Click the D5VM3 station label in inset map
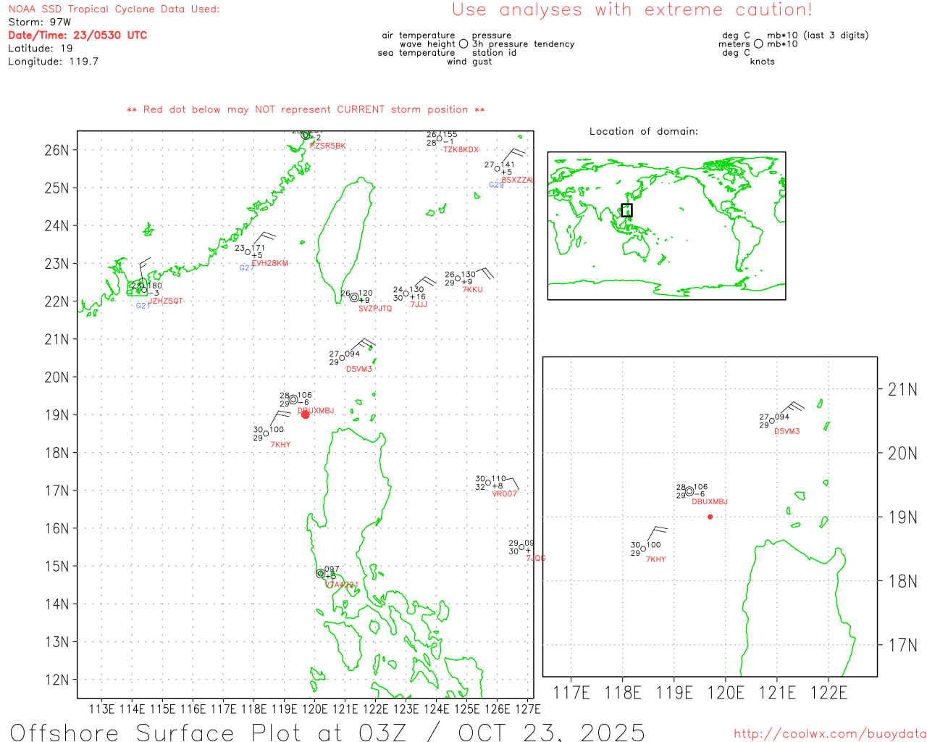This screenshot has height=742, width=927. click(787, 432)
